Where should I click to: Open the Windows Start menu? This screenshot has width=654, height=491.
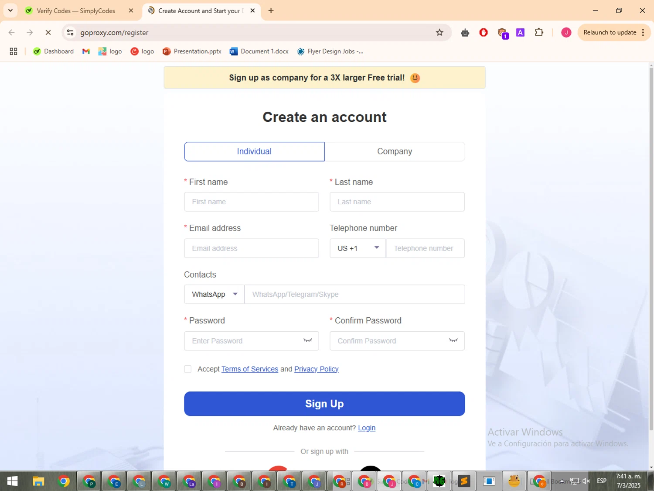click(x=12, y=481)
